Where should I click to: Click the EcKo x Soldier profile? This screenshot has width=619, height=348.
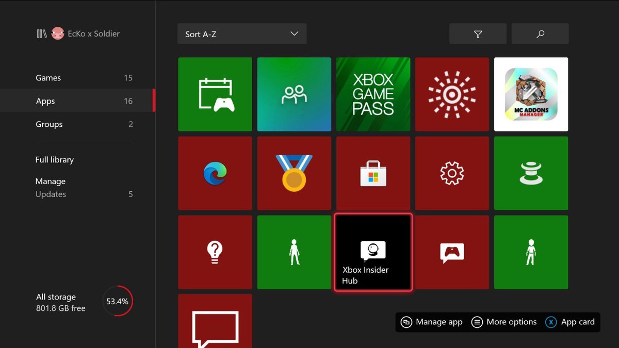point(86,34)
